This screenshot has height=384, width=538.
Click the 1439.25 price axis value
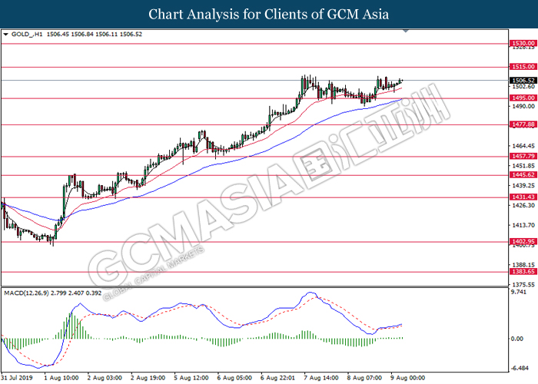tap(523, 186)
